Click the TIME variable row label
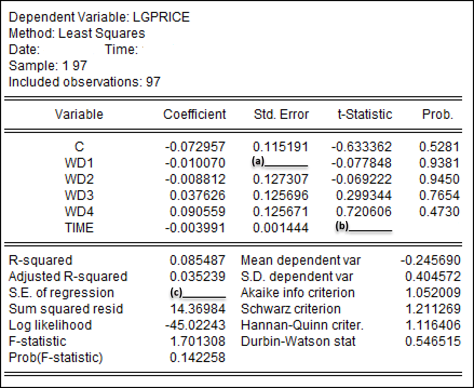 [x=79, y=228]
